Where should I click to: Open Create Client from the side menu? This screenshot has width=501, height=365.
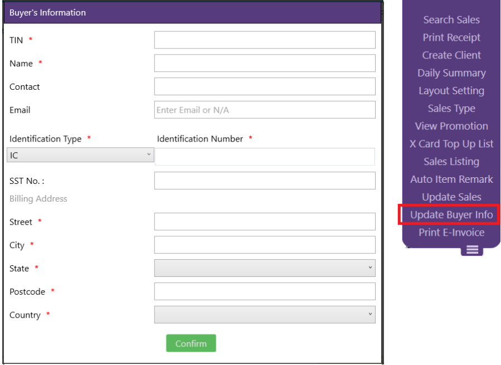[451, 55]
